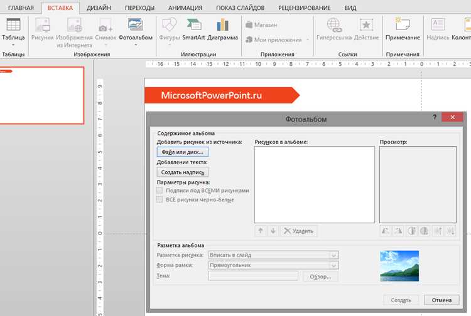This screenshot has height=316, width=471.
Task: Decrease contrast of the preview picture
Action: click(425, 231)
